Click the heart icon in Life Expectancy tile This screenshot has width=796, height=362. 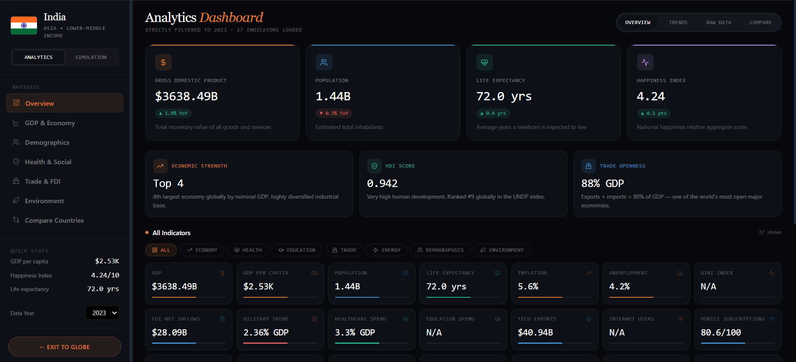pyautogui.click(x=497, y=273)
